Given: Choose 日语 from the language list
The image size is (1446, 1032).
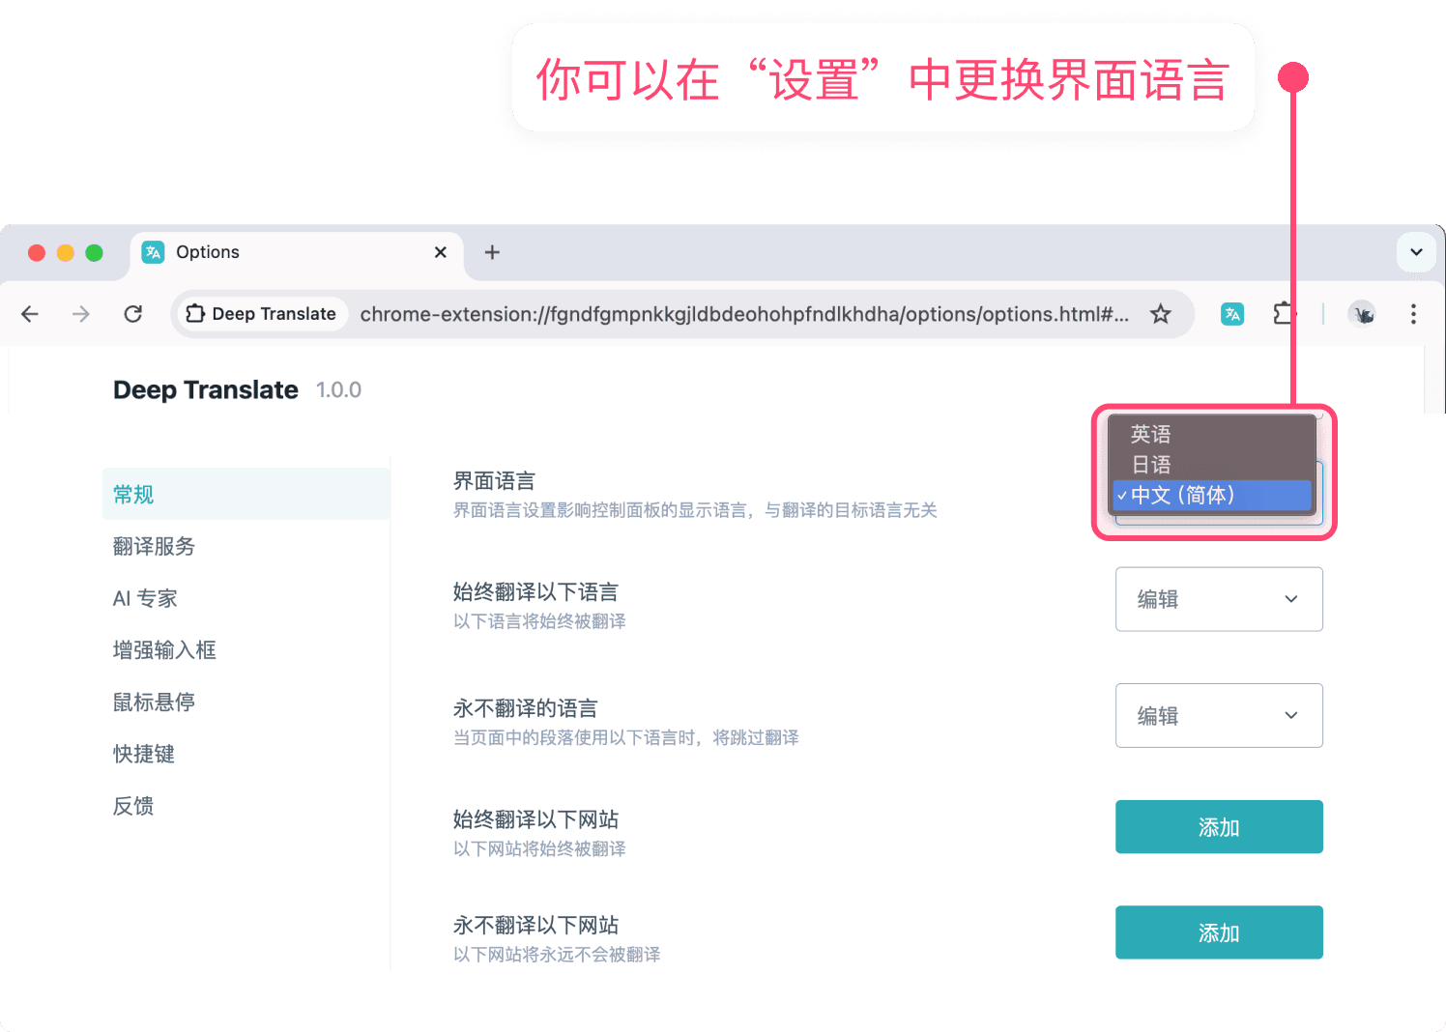Looking at the screenshot, I should tap(1151, 465).
